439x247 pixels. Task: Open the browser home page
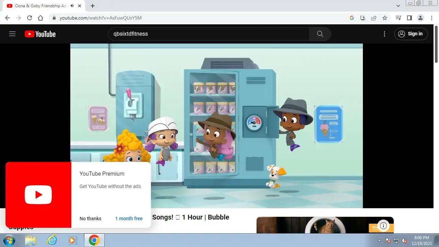(40, 18)
